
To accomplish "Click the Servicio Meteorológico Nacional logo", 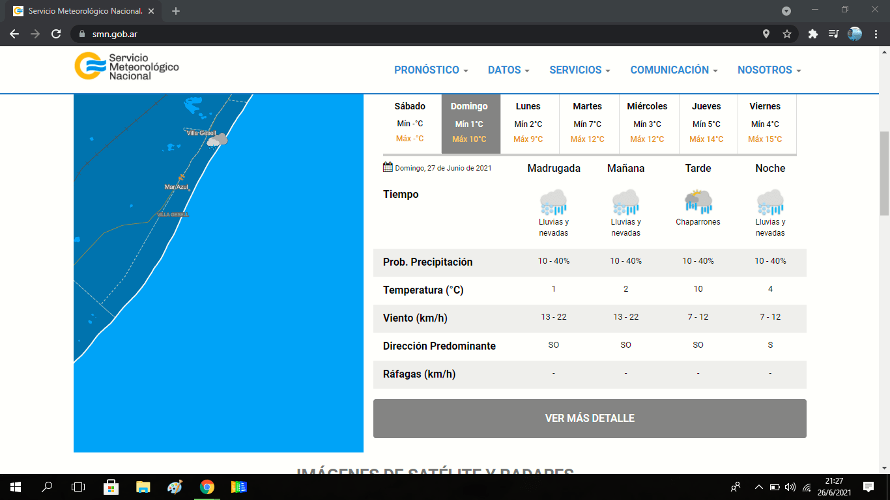I will coord(126,66).
